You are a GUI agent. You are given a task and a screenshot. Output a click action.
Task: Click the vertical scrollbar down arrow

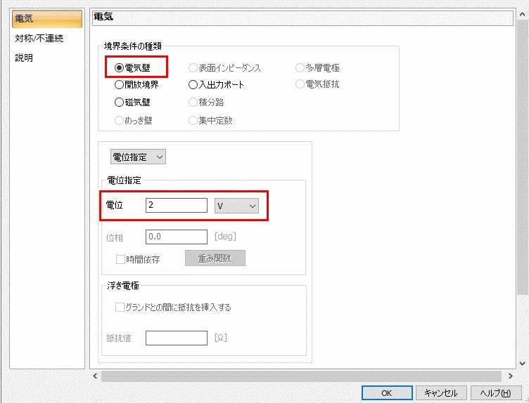point(522,363)
